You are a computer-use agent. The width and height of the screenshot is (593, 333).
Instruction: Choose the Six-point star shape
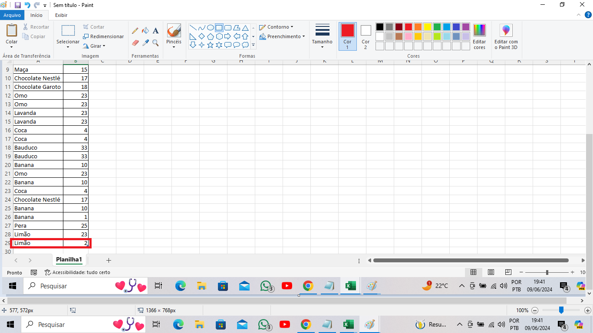(x=219, y=45)
